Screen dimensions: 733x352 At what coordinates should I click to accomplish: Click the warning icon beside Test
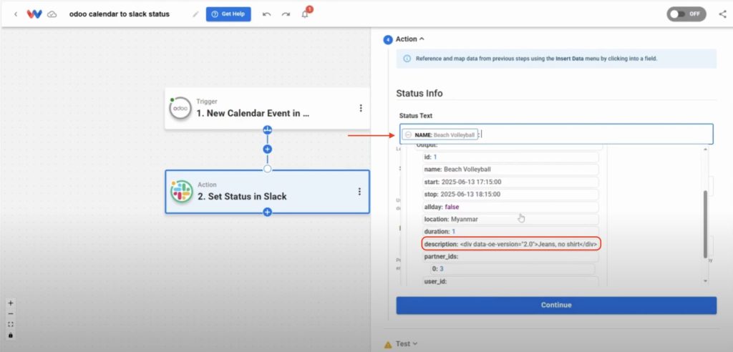[388, 345]
